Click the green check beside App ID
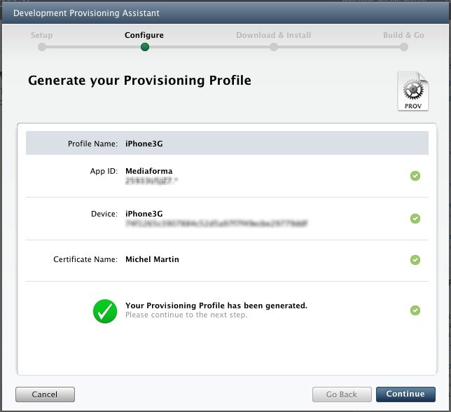This screenshot has height=412, width=451. (x=415, y=176)
